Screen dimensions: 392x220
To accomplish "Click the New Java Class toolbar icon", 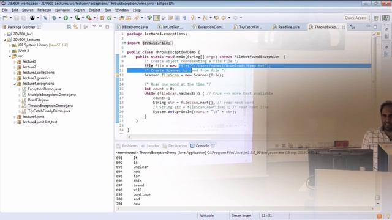I will 109,18.
